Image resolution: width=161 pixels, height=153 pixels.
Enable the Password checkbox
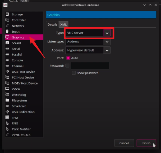tap(67, 66)
